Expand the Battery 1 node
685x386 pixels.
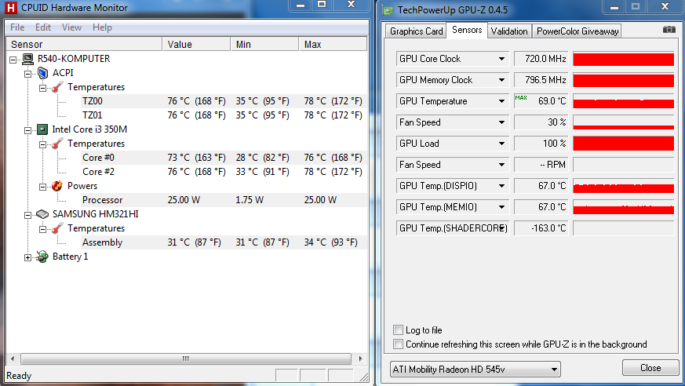pyautogui.click(x=28, y=257)
